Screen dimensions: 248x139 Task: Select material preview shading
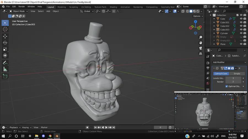(x=195, y=11)
